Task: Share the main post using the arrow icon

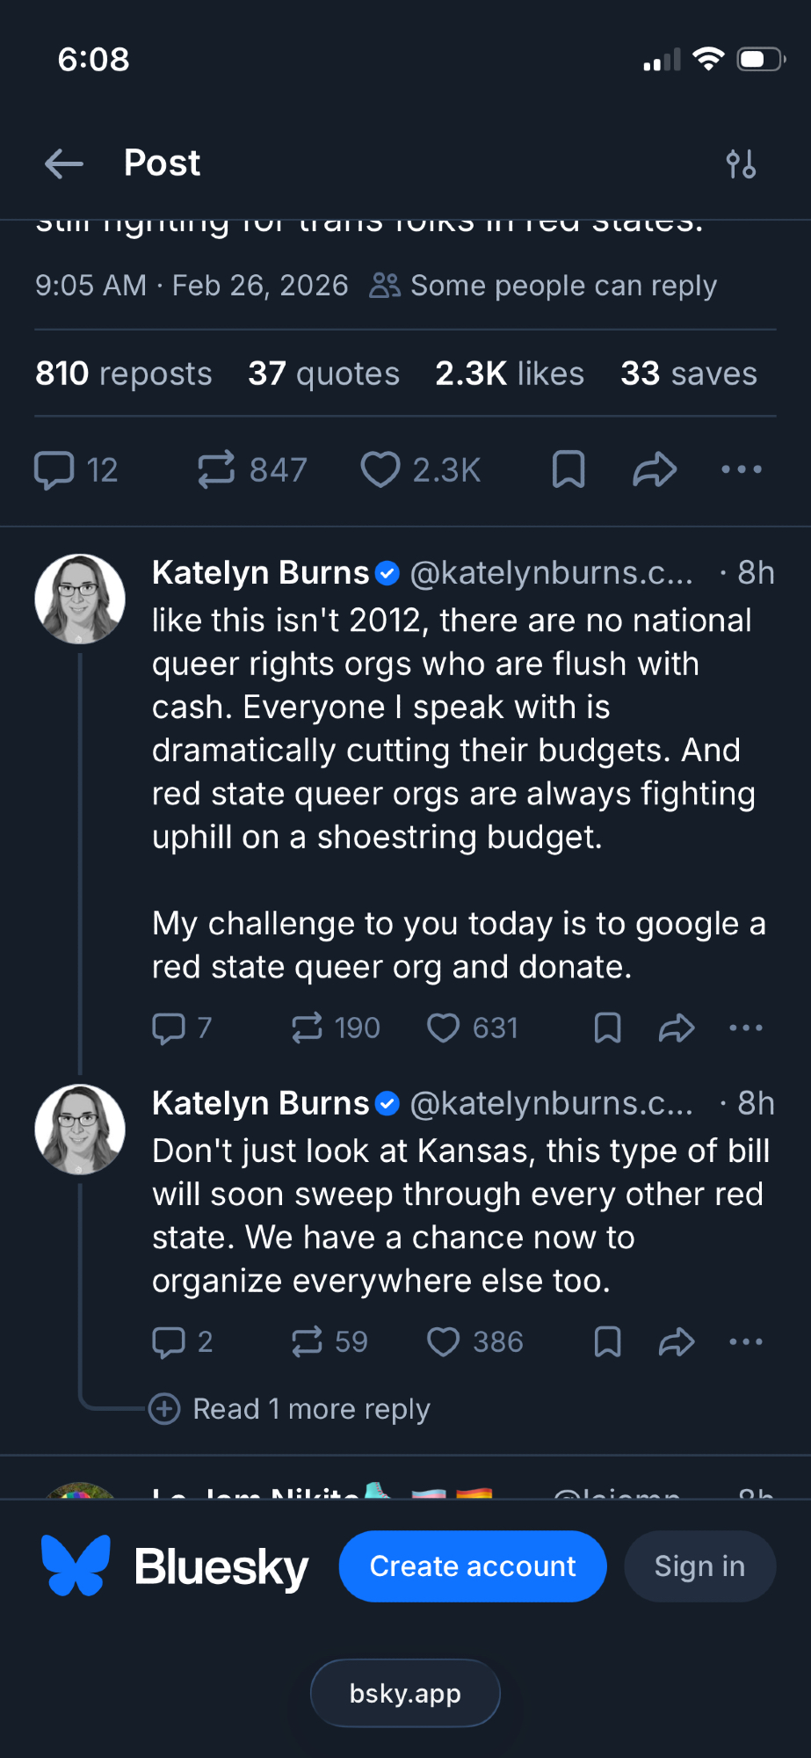Action: [x=655, y=469]
